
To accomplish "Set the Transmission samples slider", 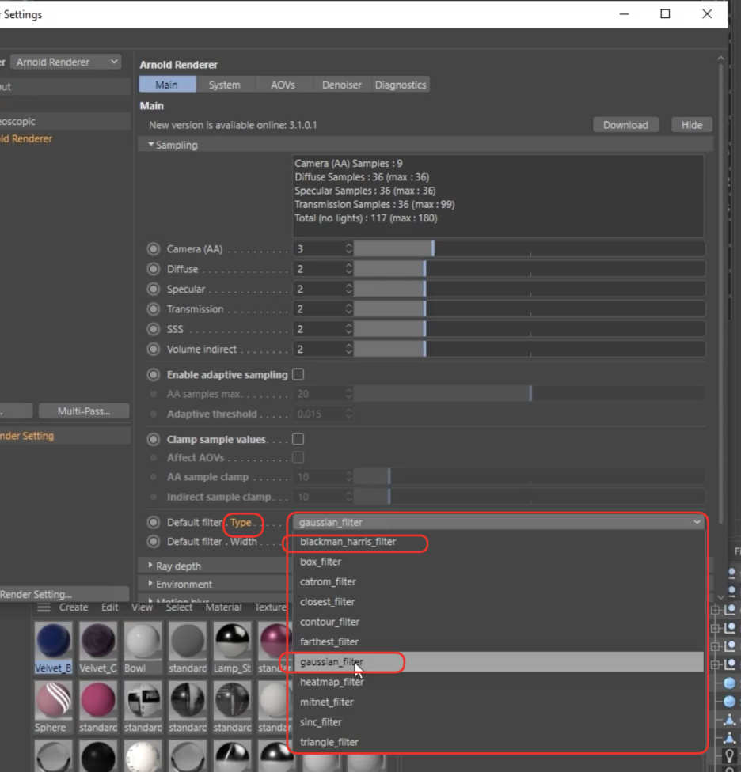I will tap(529, 309).
